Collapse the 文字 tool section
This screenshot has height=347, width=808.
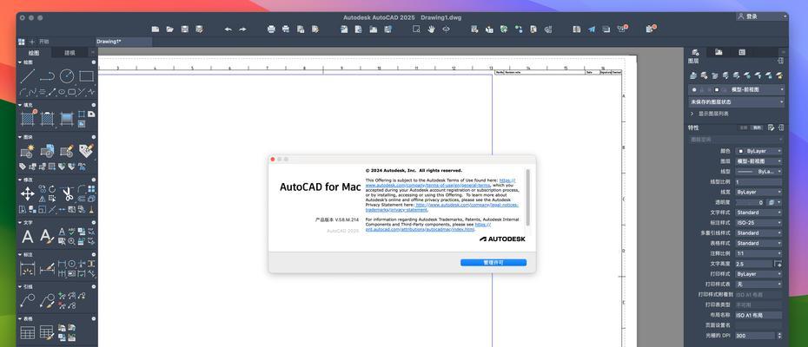tap(20, 222)
